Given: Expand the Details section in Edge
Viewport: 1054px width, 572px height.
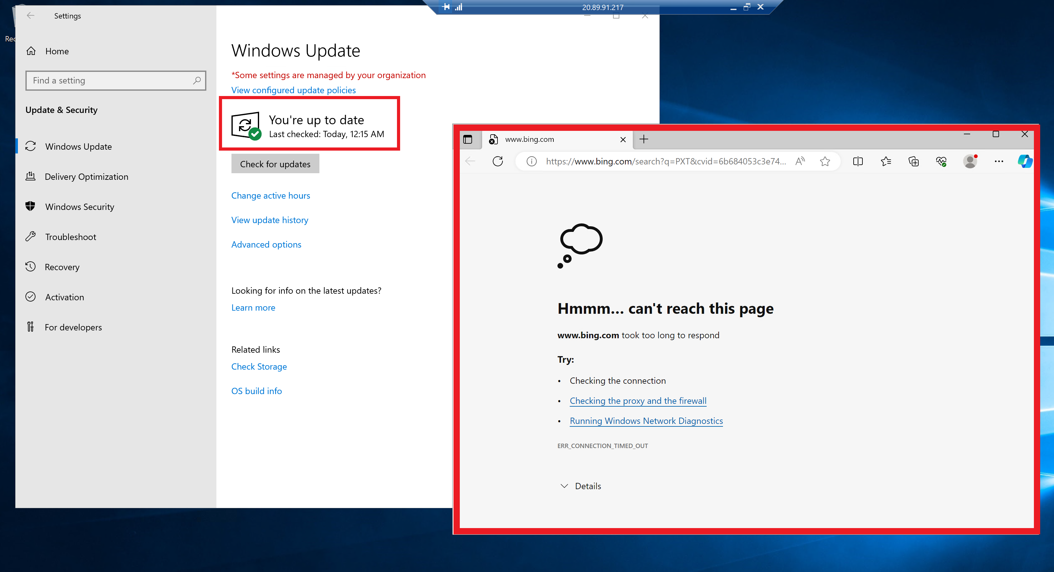Looking at the screenshot, I should [x=580, y=486].
